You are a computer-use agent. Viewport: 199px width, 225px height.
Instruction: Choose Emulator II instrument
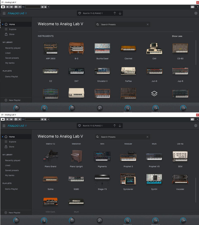pos(102,71)
